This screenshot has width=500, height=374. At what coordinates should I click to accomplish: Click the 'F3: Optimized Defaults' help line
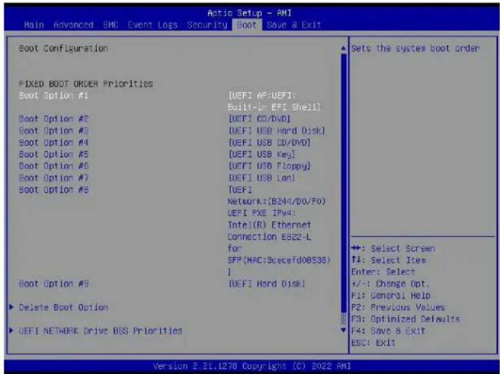click(405, 319)
